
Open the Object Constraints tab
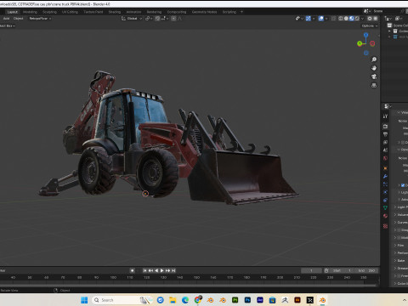(x=385, y=200)
